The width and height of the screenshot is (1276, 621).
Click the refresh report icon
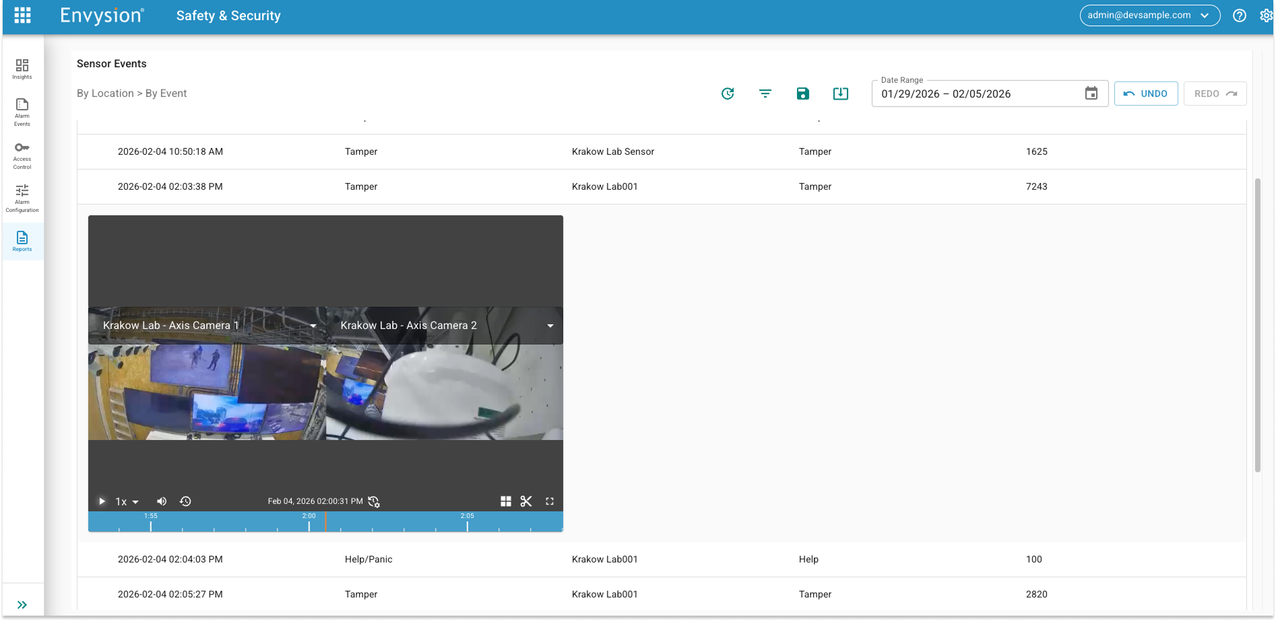[x=728, y=94]
